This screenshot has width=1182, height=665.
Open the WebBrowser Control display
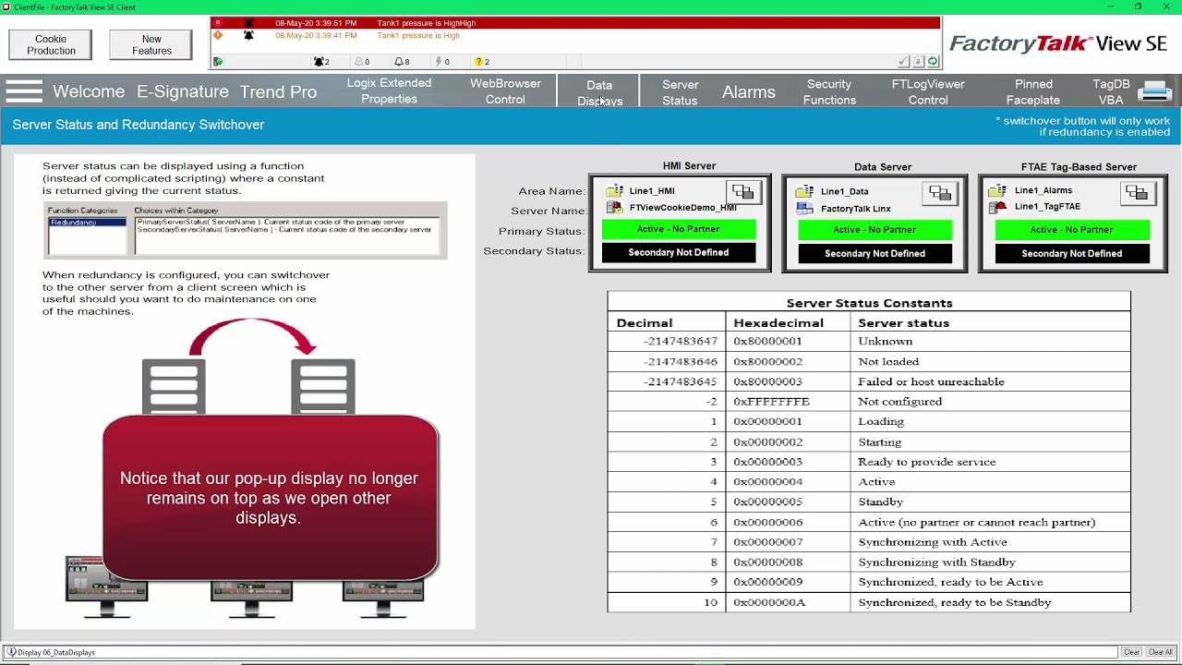[x=505, y=91]
